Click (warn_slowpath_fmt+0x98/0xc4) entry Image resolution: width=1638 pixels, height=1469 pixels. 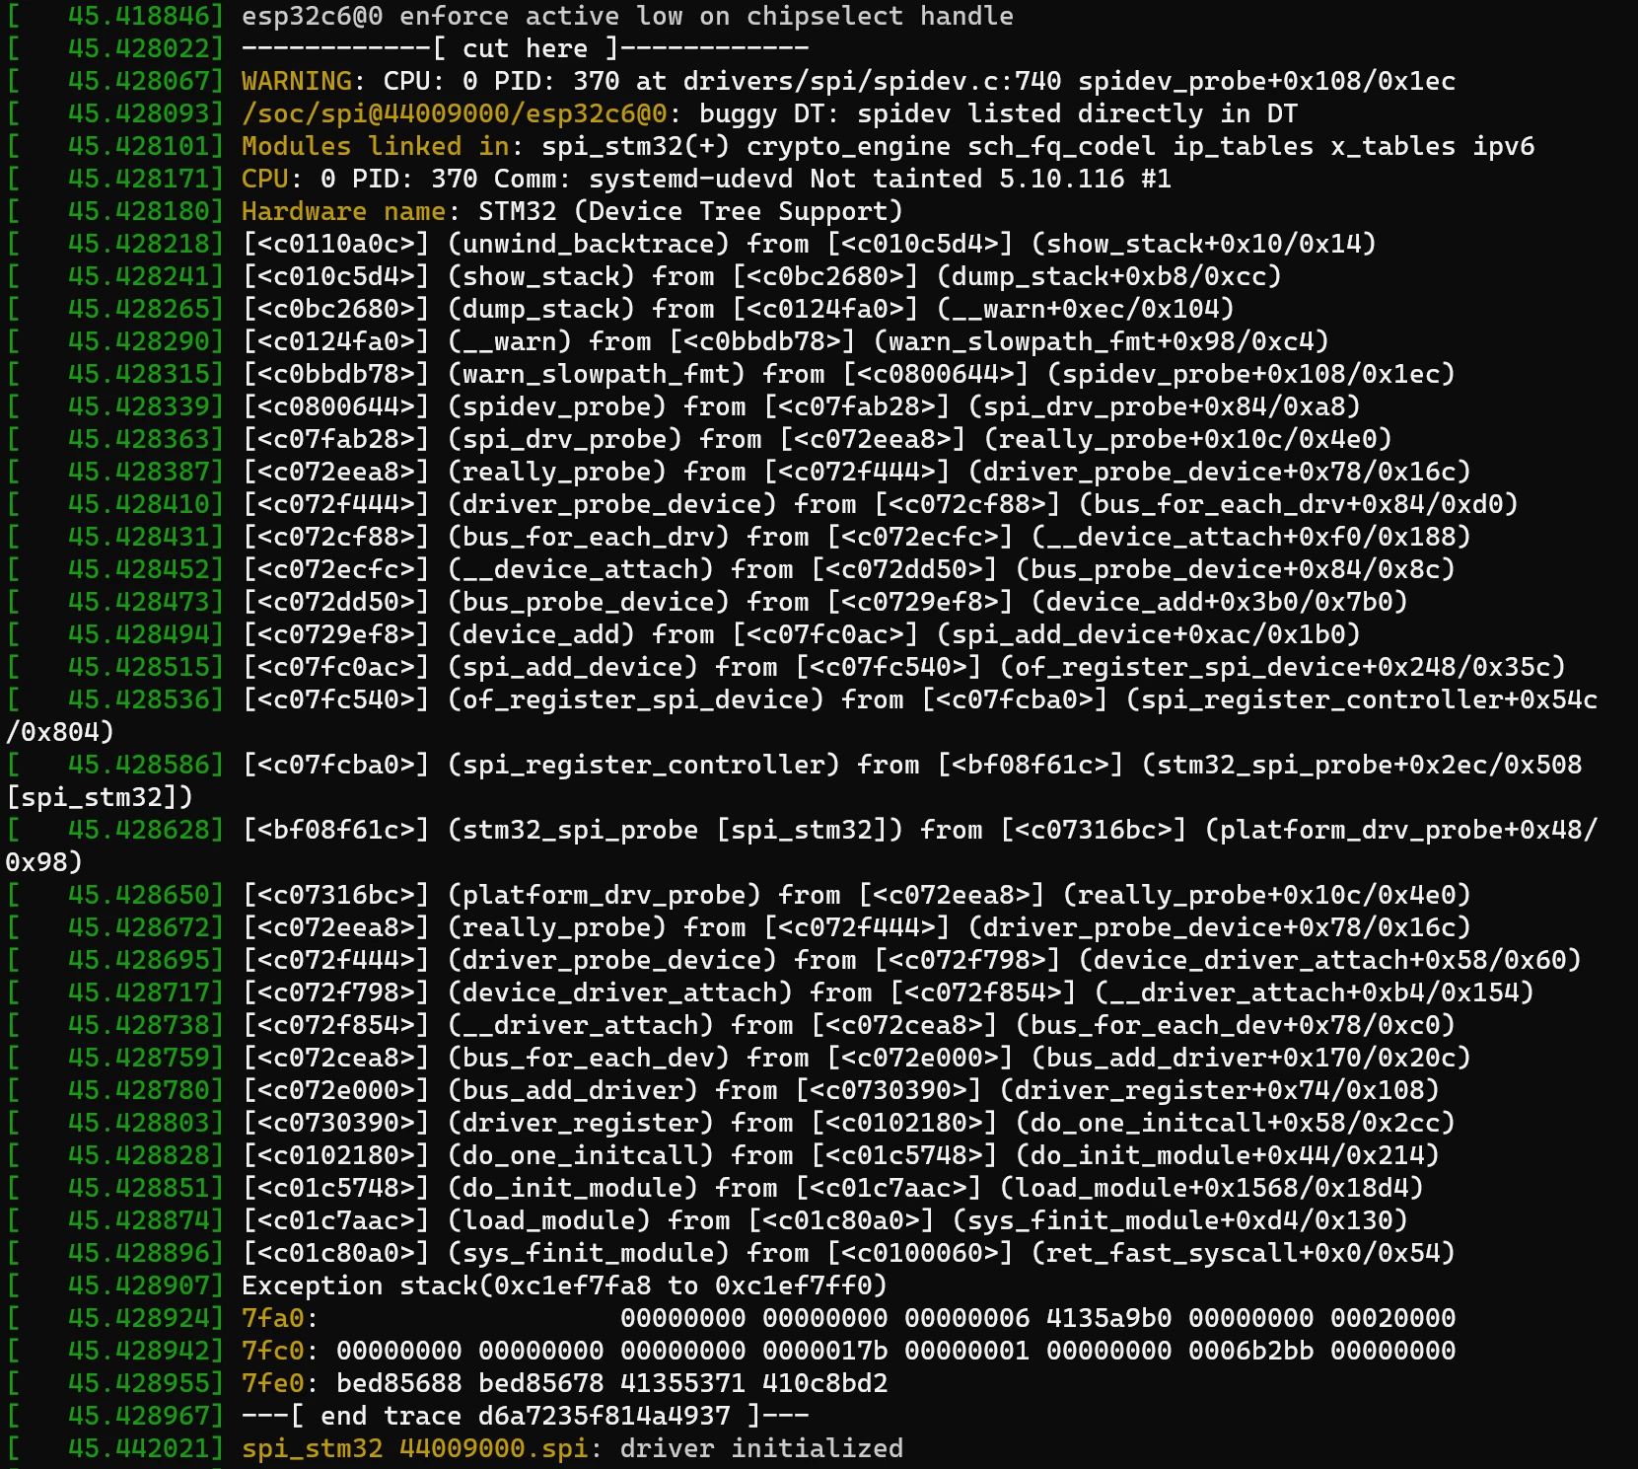[1102, 341]
